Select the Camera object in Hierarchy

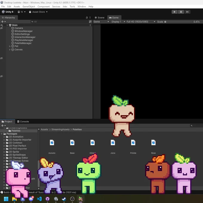[x=17, y=28]
